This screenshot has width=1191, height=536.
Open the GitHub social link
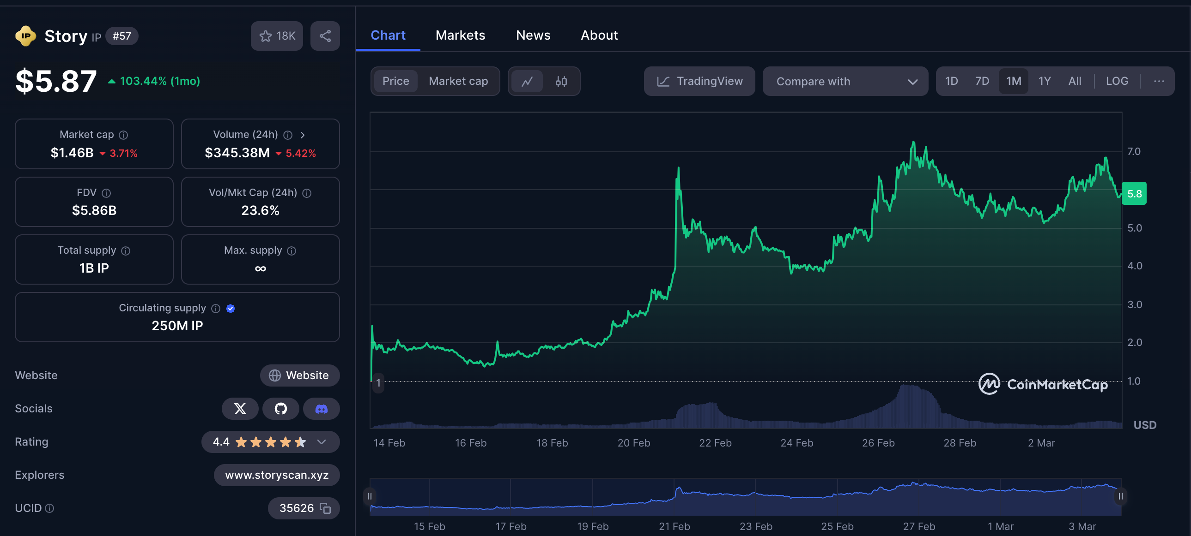(x=280, y=409)
